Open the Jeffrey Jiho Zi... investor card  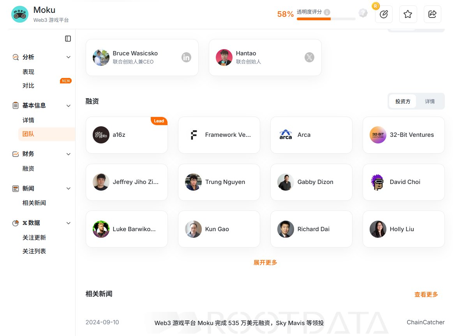127,182
